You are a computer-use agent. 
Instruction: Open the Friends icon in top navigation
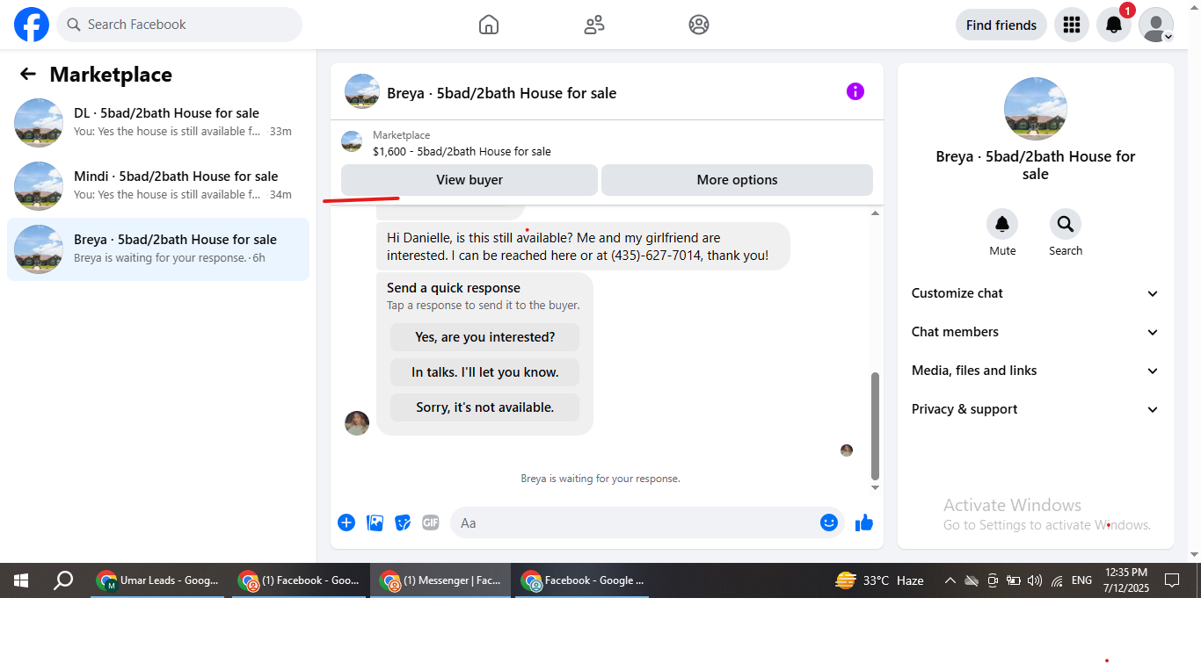594,25
